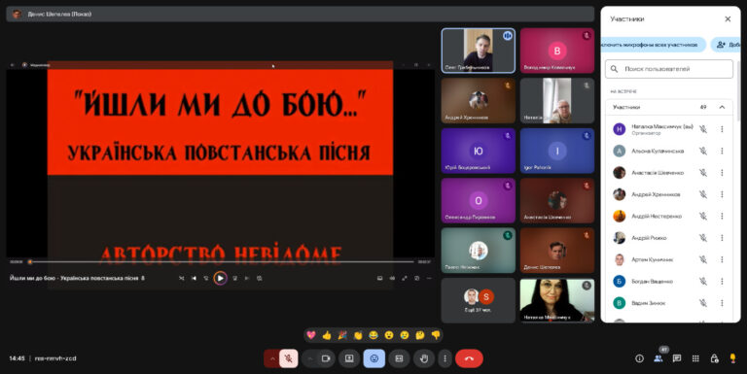Viewport: 747px width, 374px height.
Task: Open the chat panel icon
Action: coord(677,358)
